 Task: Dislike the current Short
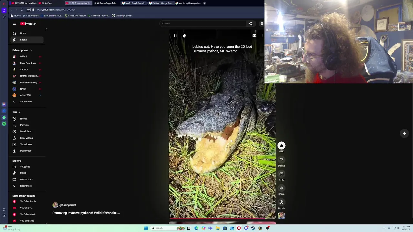tap(281, 160)
